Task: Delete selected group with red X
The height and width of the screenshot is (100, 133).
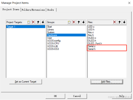Action: click(x=74, y=22)
